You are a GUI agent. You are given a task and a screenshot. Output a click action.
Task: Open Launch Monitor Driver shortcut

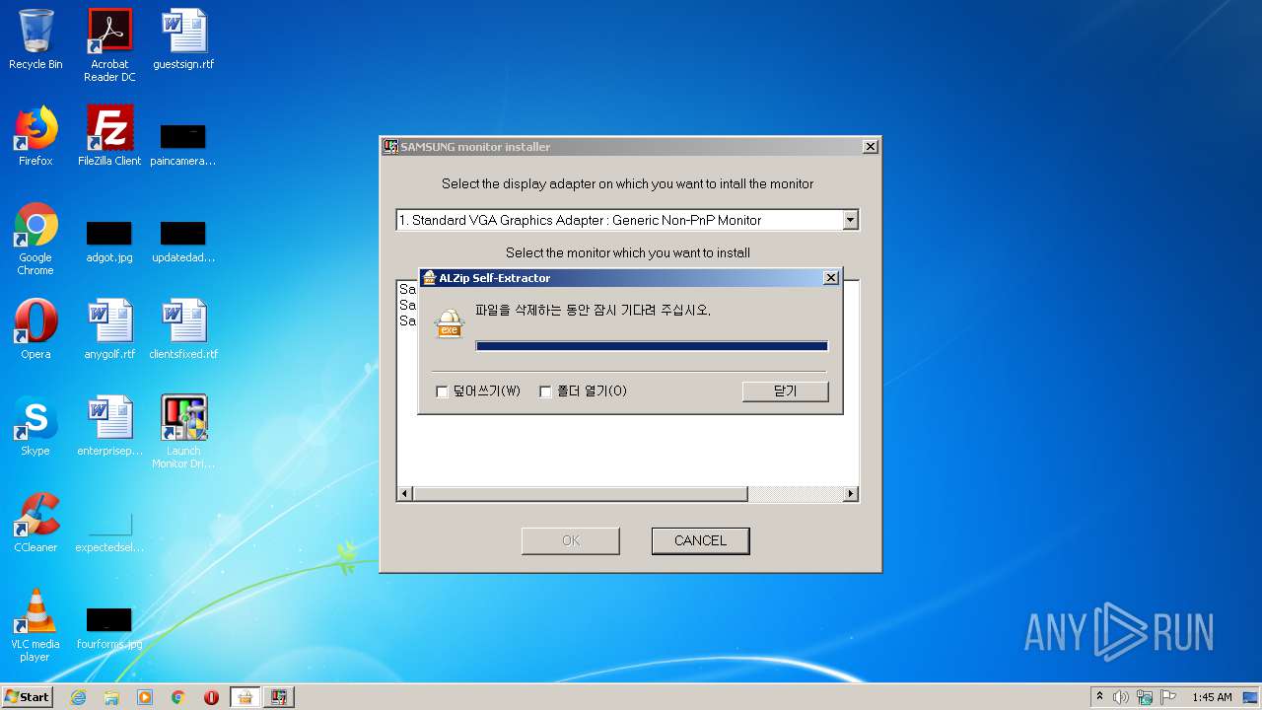click(x=183, y=432)
